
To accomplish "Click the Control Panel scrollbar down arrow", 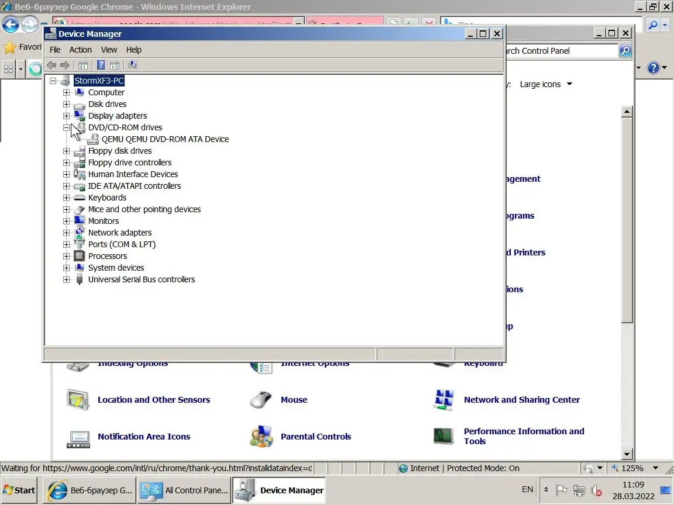I will (627, 454).
